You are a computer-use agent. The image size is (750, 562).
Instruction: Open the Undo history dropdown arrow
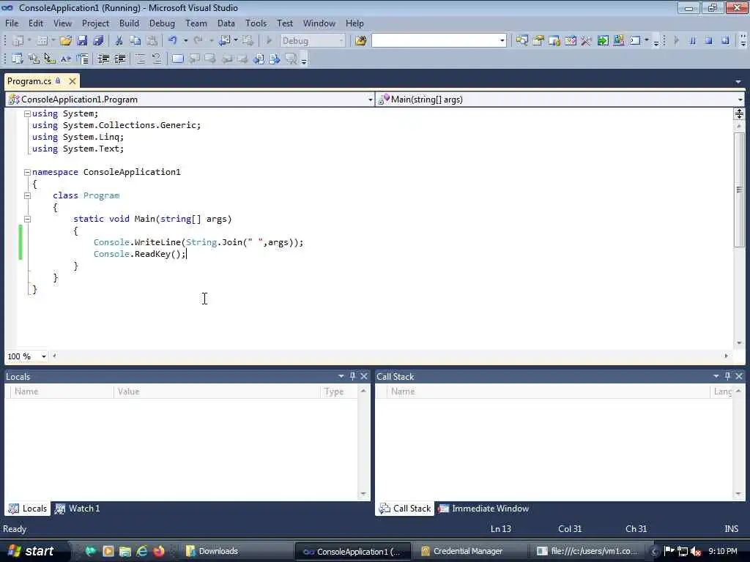(x=185, y=41)
